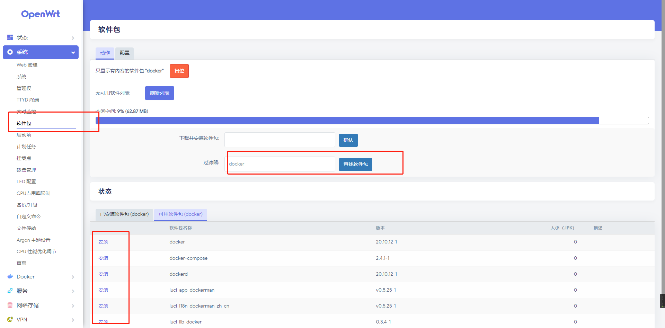The image size is (665, 328).
Task: Click the Docker whale icon
Action: coord(10,276)
